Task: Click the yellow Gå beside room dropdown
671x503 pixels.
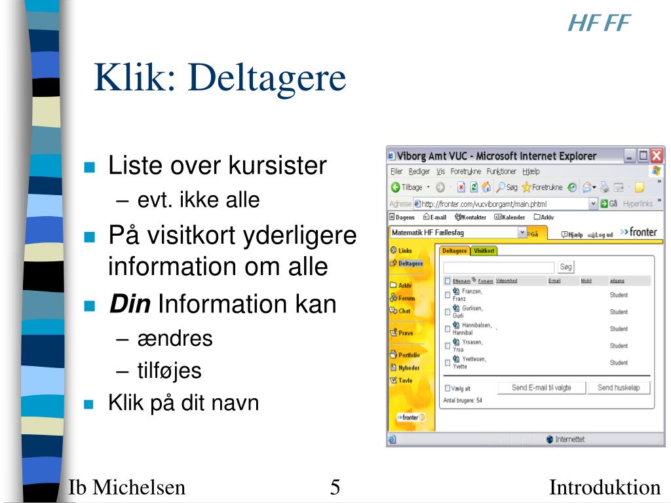Action: pos(533,234)
